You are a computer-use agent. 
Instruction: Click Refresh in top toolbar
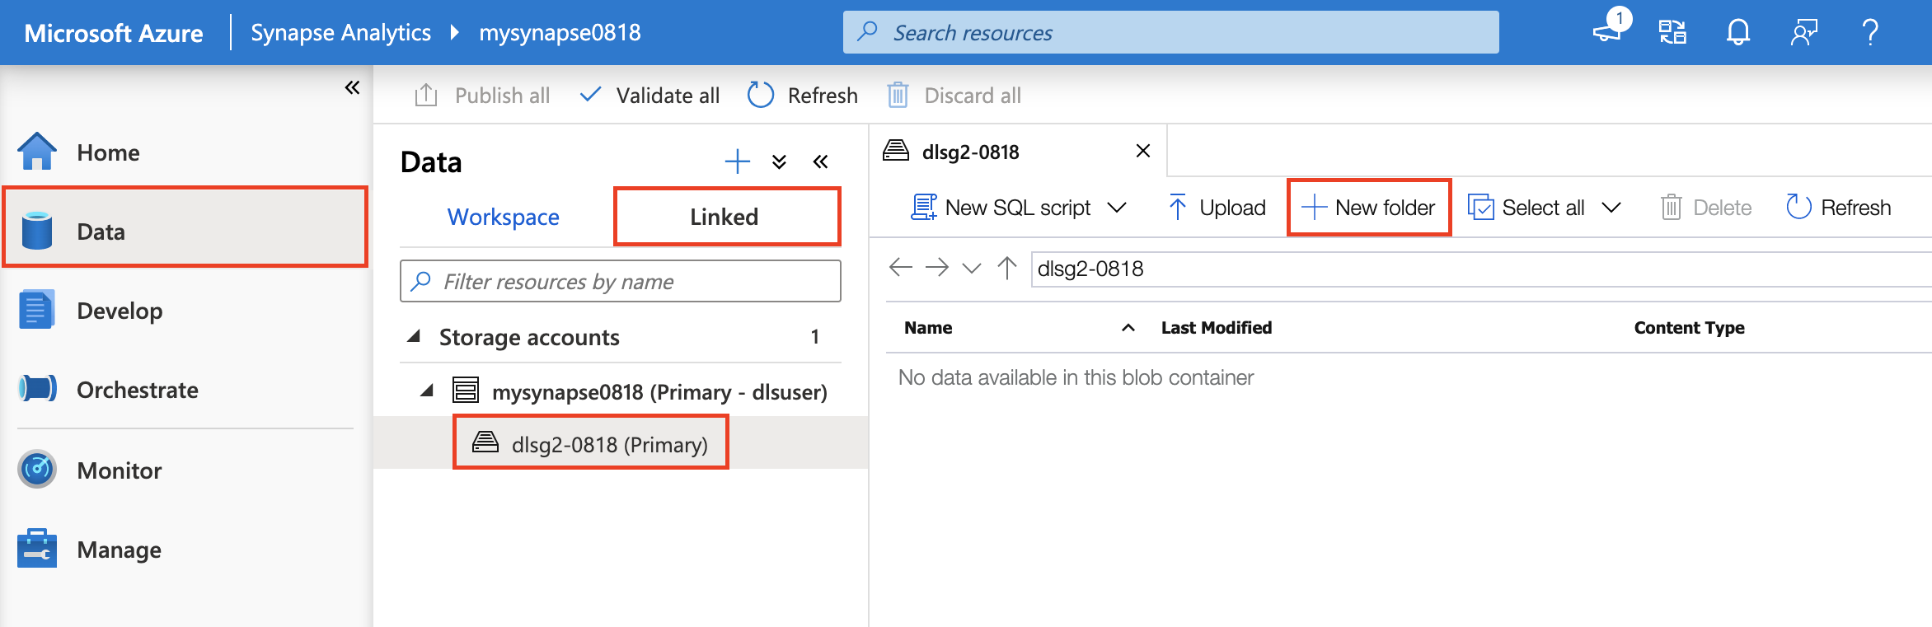(803, 96)
